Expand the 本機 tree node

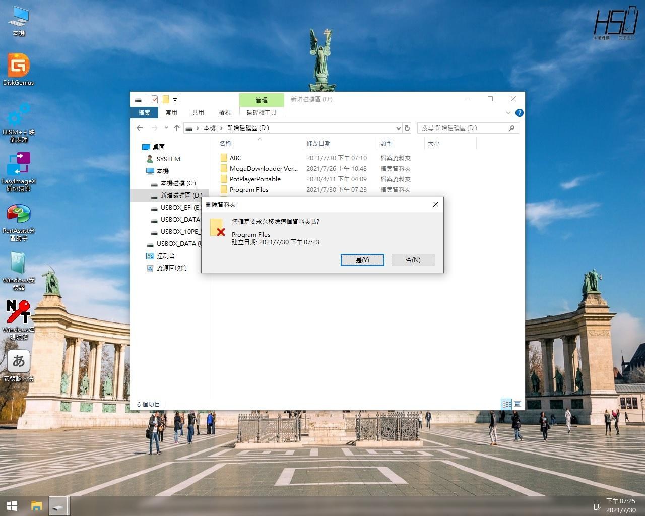pyautogui.click(x=143, y=171)
